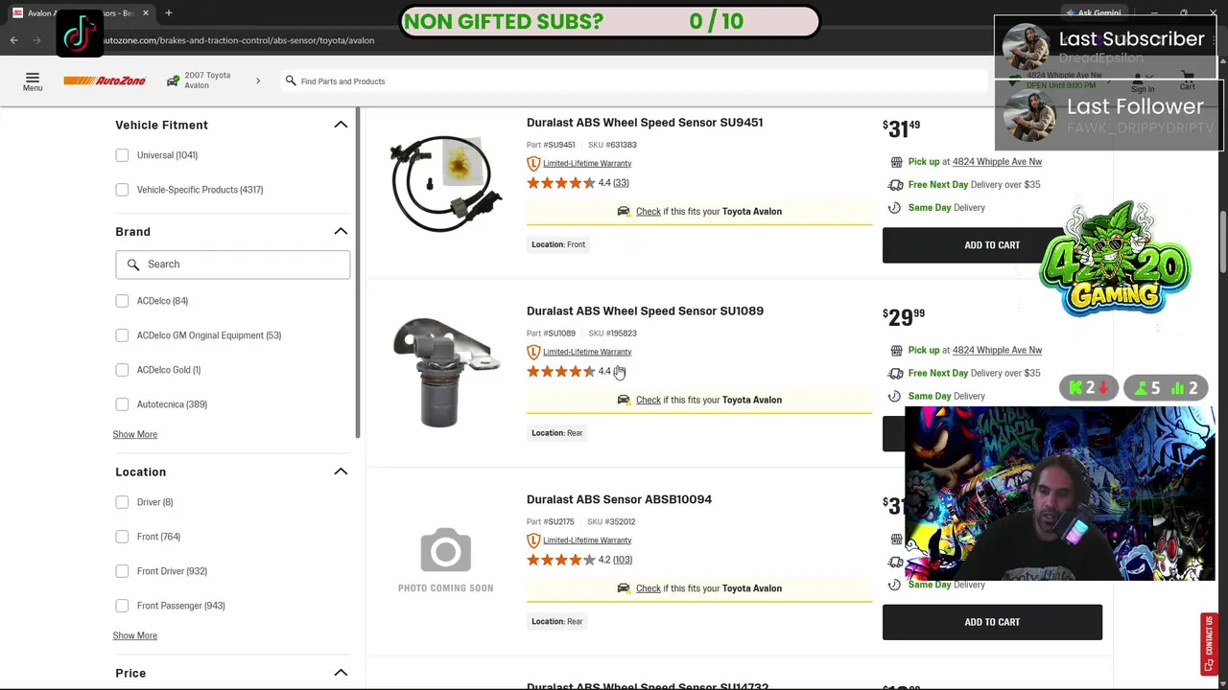The height and width of the screenshot is (690, 1228).
Task: Show More brands link
Action: pos(135,434)
